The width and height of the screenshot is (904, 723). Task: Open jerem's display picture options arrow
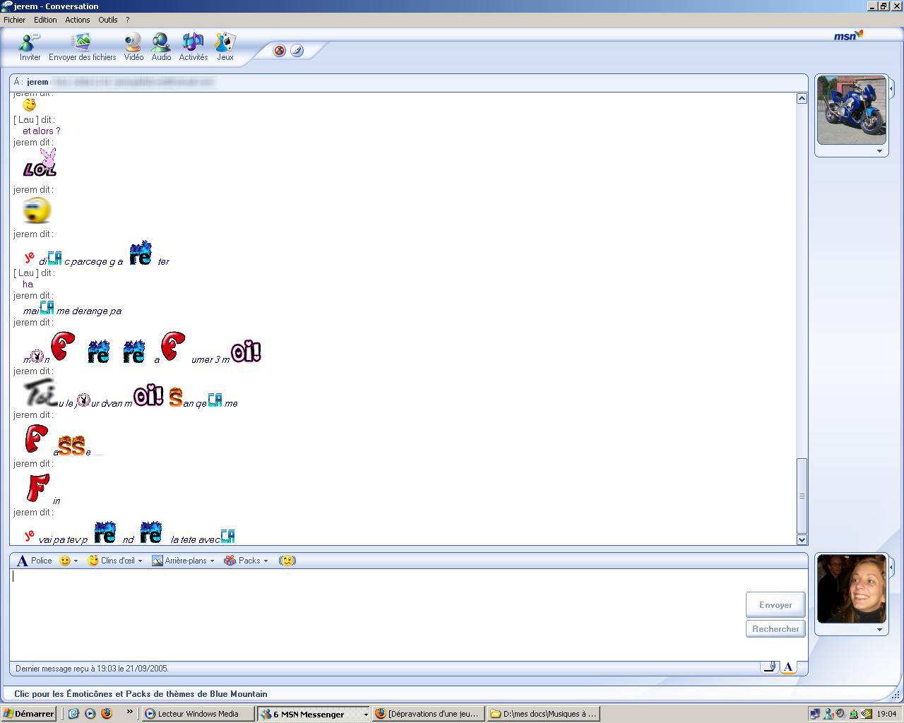879,151
